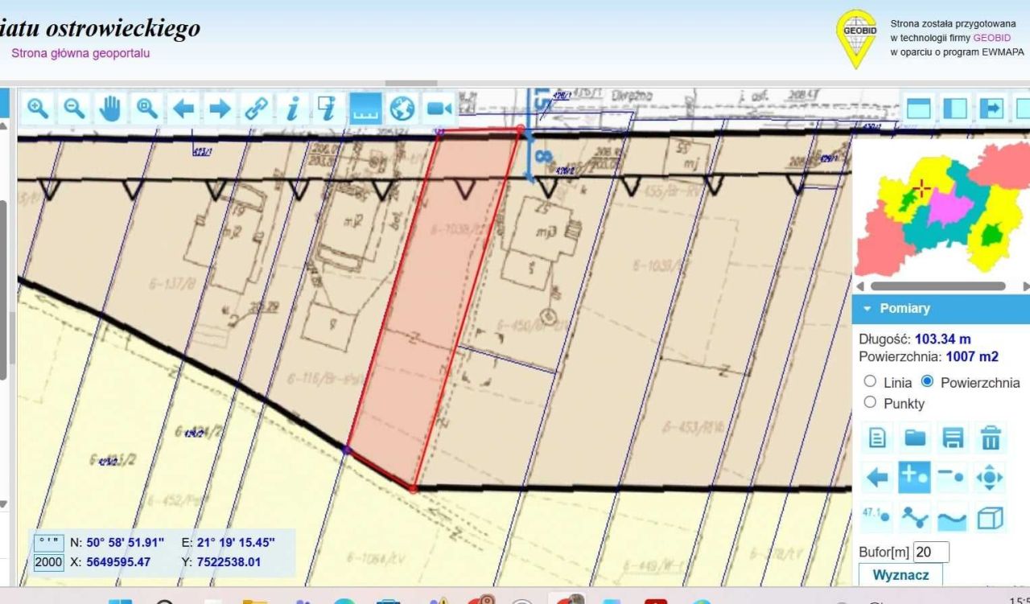
Task: Click the powiat overview minimap
Action: point(941,209)
